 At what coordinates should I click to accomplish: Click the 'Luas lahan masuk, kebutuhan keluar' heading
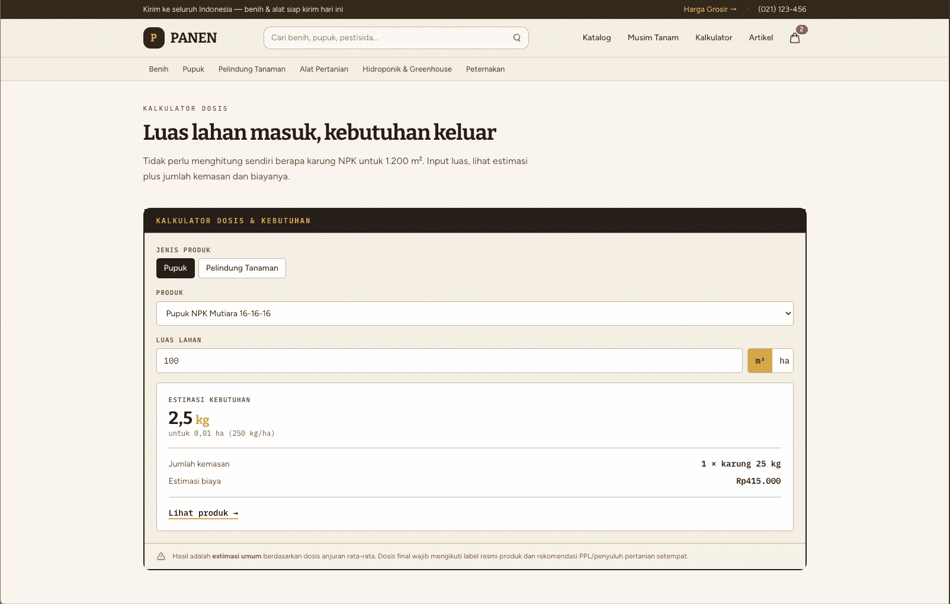[x=320, y=133]
